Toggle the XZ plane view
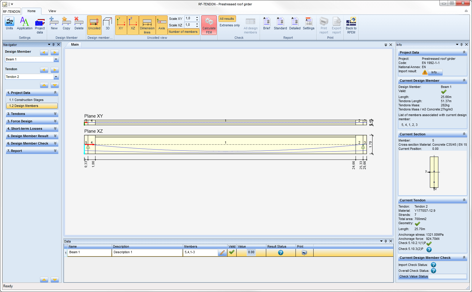The image size is (472, 292). 133,25
